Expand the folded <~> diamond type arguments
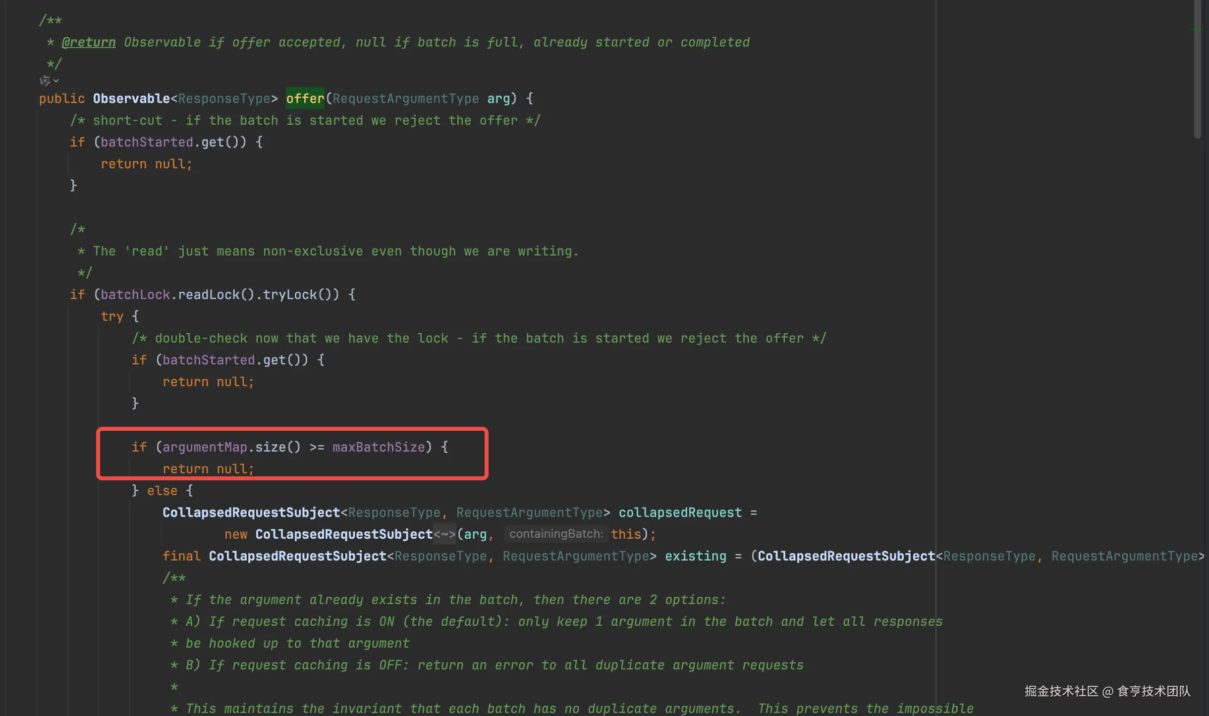This screenshot has height=716, width=1209. (444, 534)
